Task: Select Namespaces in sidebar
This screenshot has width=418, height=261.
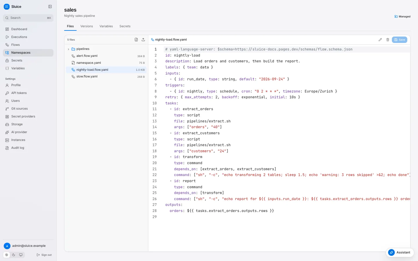Action: (28, 52)
